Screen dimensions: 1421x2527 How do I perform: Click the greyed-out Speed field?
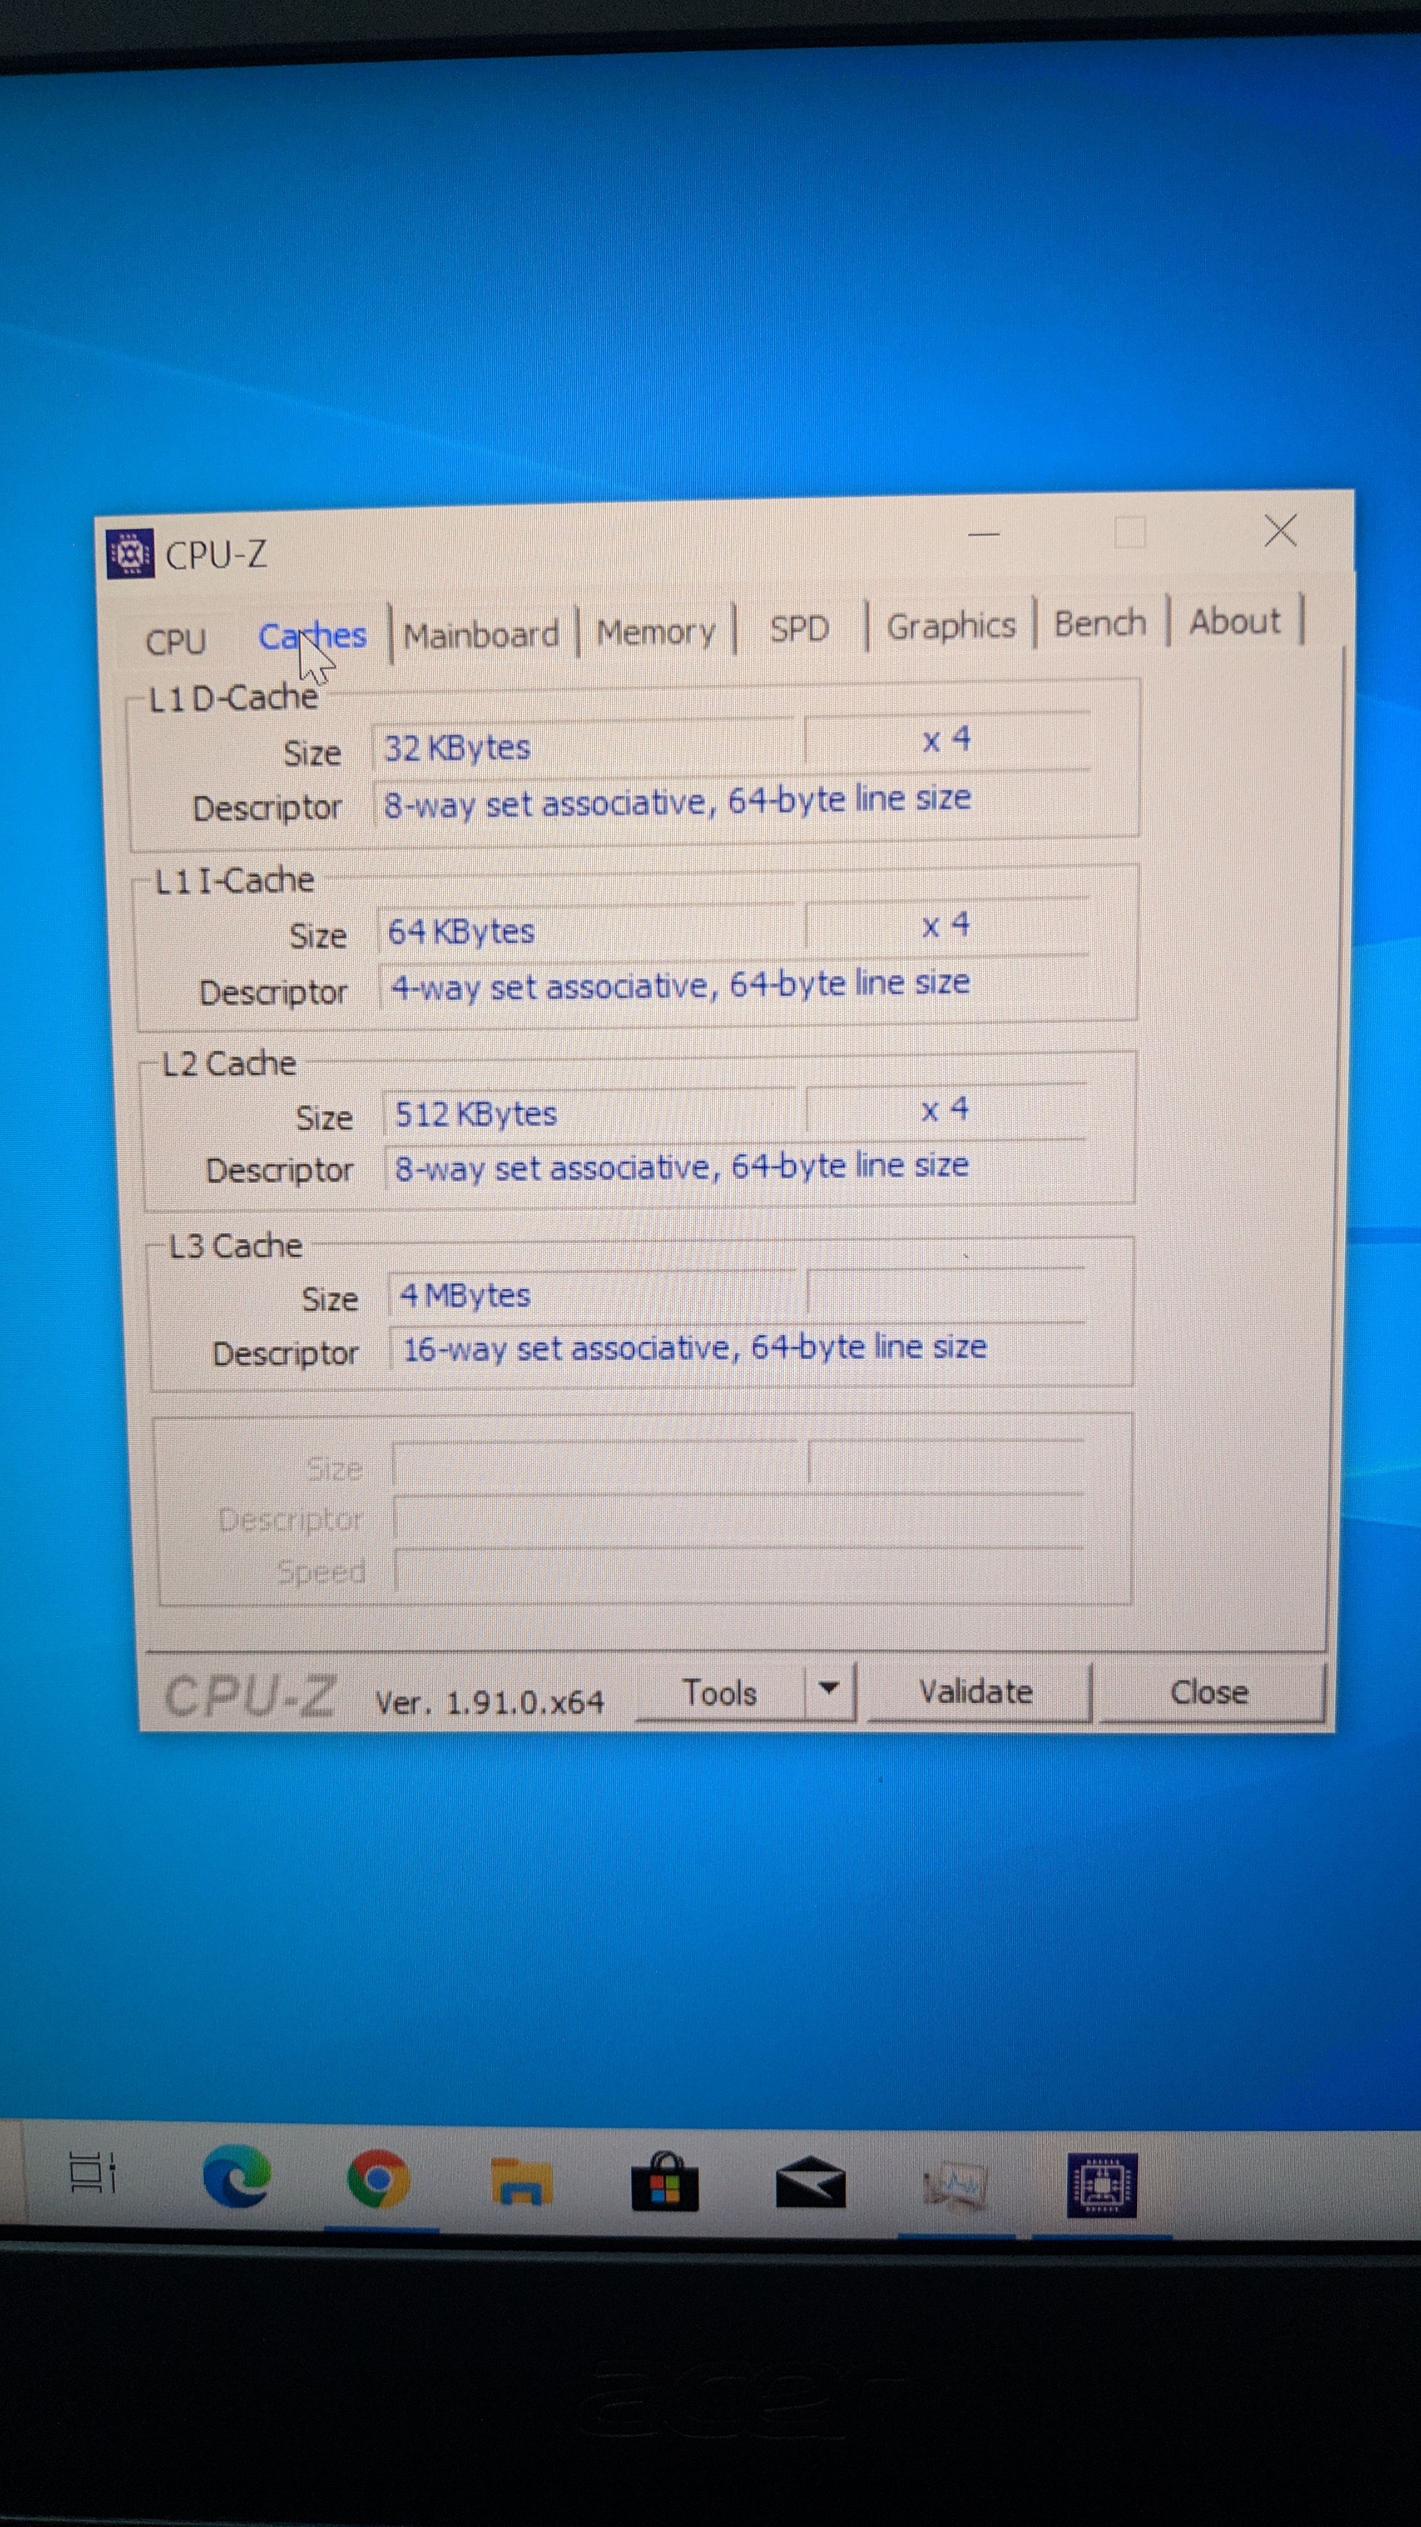pyautogui.click(x=739, y=1571)
